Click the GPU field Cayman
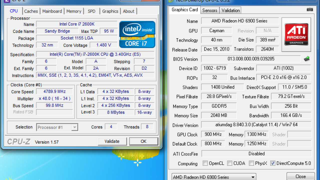Image resolution: width=320 pixels, height=180 pixels. (x=217, y=31)
